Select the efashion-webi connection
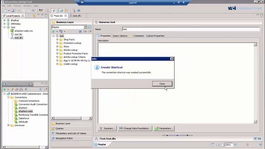The image size is (265, 149). click(26, 111)
